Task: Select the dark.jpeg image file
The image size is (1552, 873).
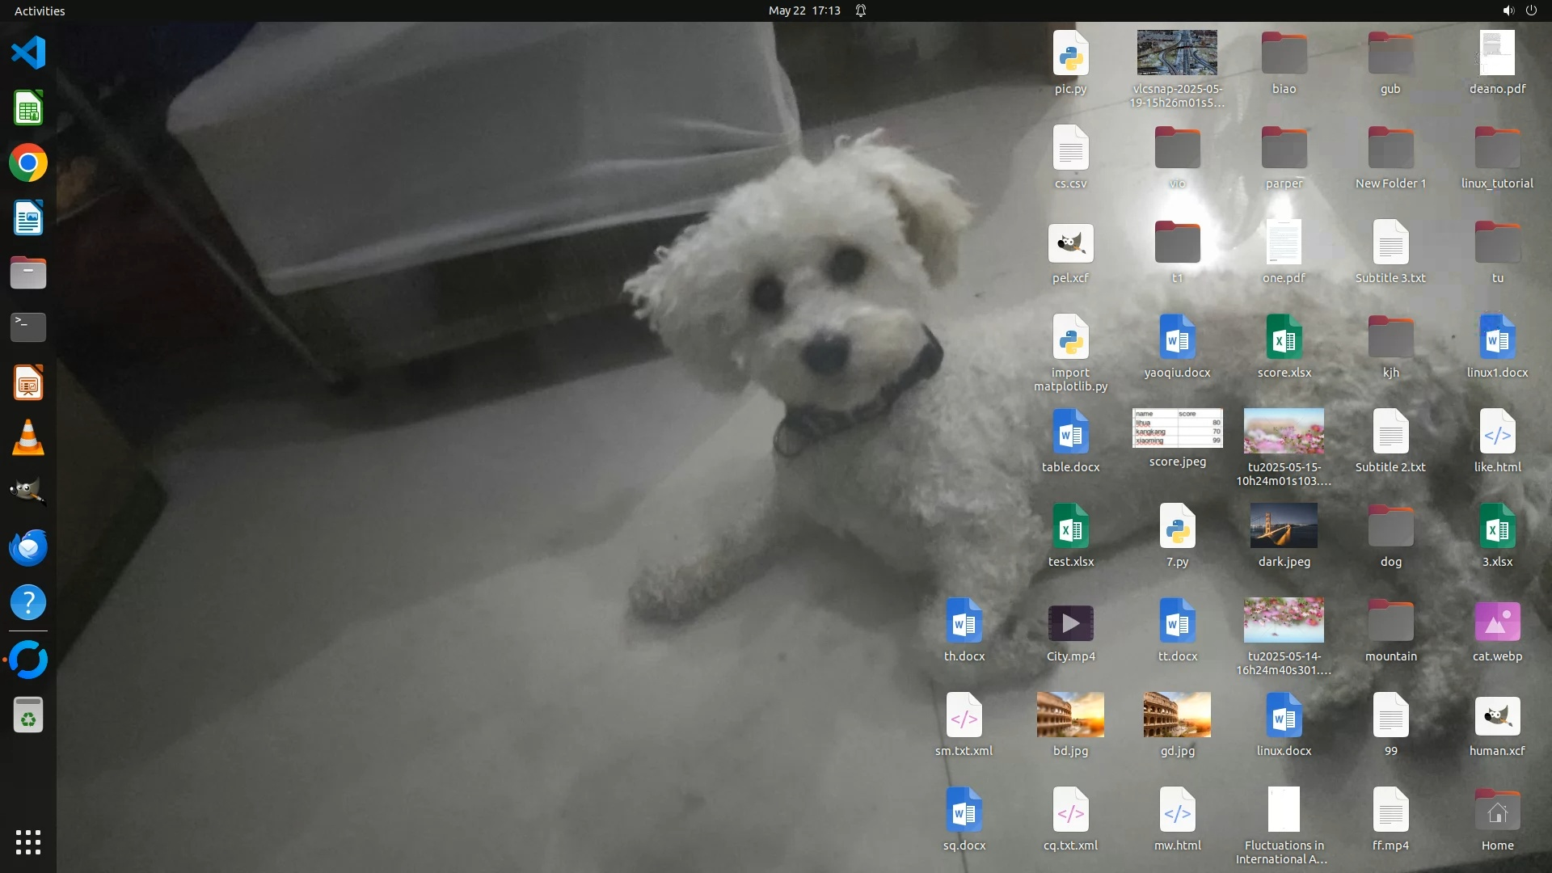Action: coord(1284,526)
